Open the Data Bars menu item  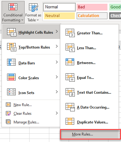tap(31, 62)
